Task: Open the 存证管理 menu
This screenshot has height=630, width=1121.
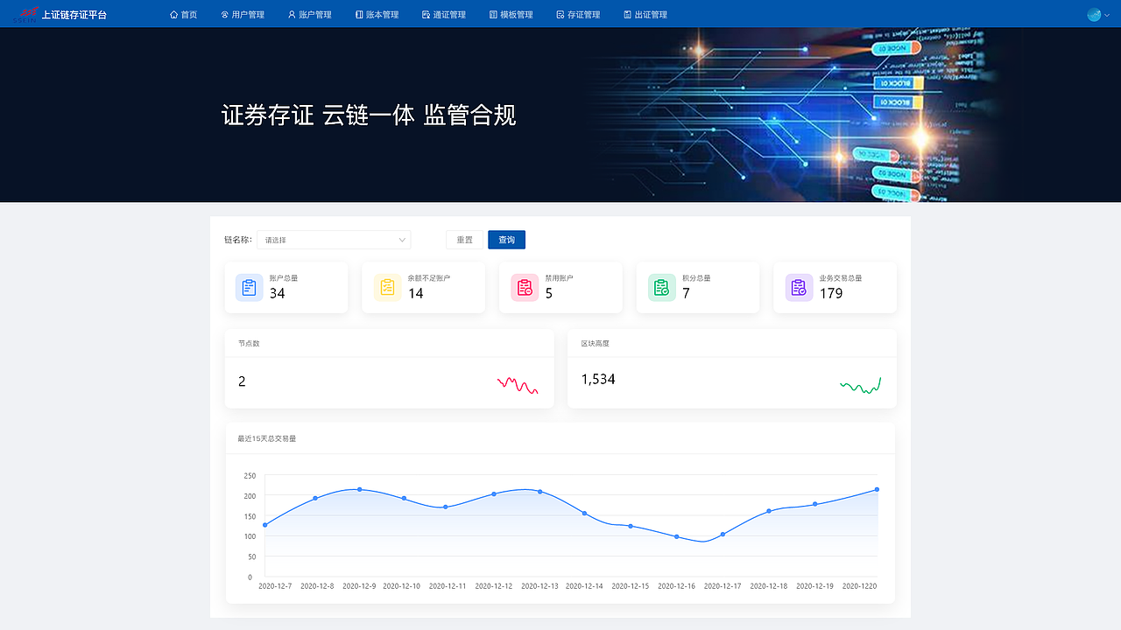Action: point(579,15)
